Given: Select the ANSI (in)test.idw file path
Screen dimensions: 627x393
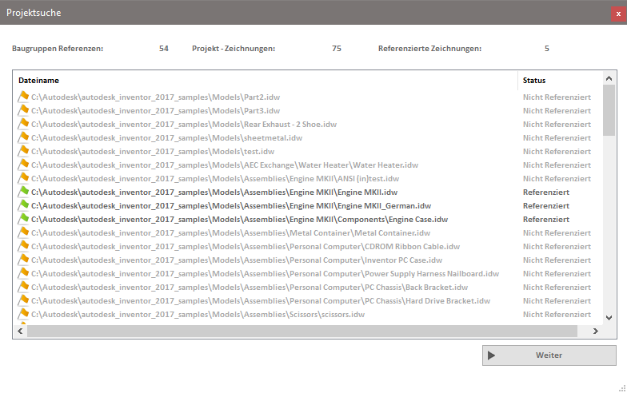Looking at the screenshot, I should 215,179.
